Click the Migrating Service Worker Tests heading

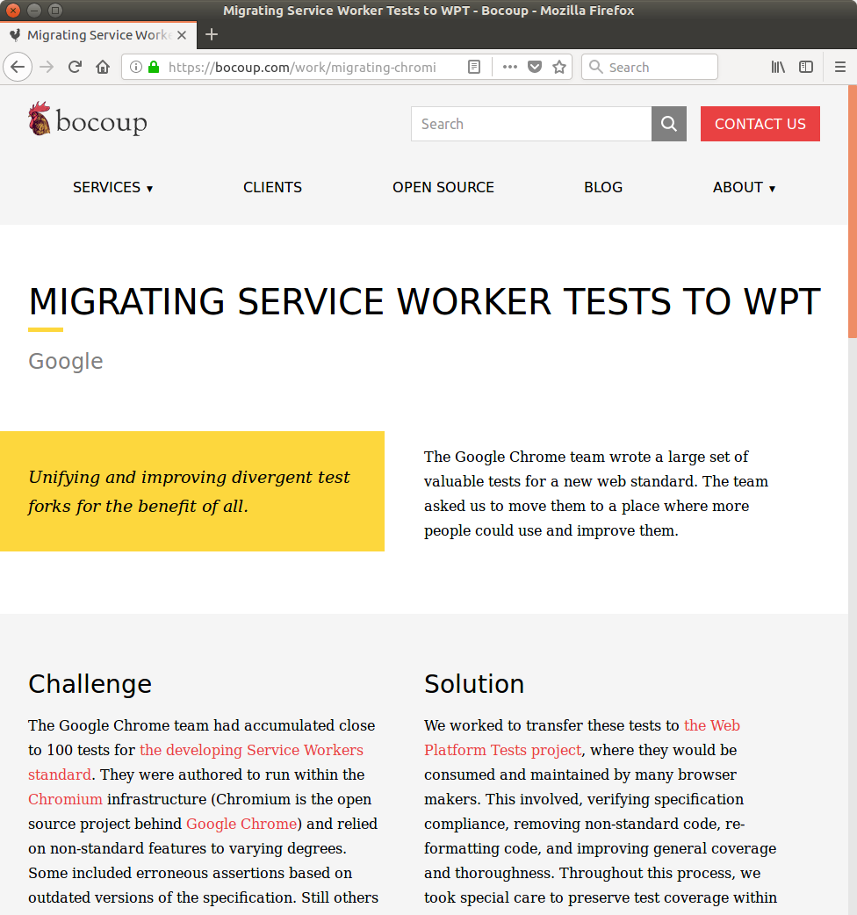click(x=425, y=302)
